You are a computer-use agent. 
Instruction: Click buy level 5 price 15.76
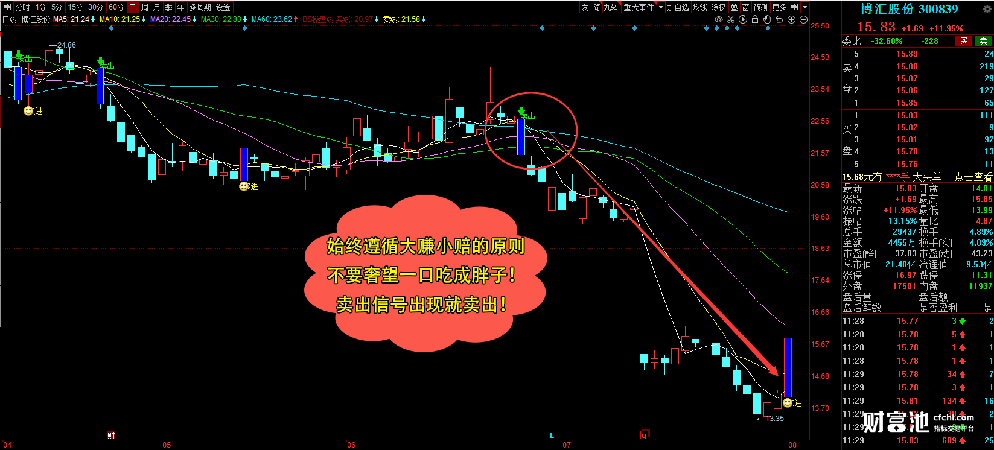[906, 165]
